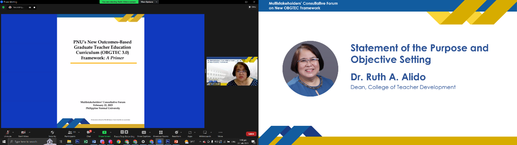This screenshot has width=517, height=145.
Task: Open Breakout Rooms
Action: coord(161,133)
